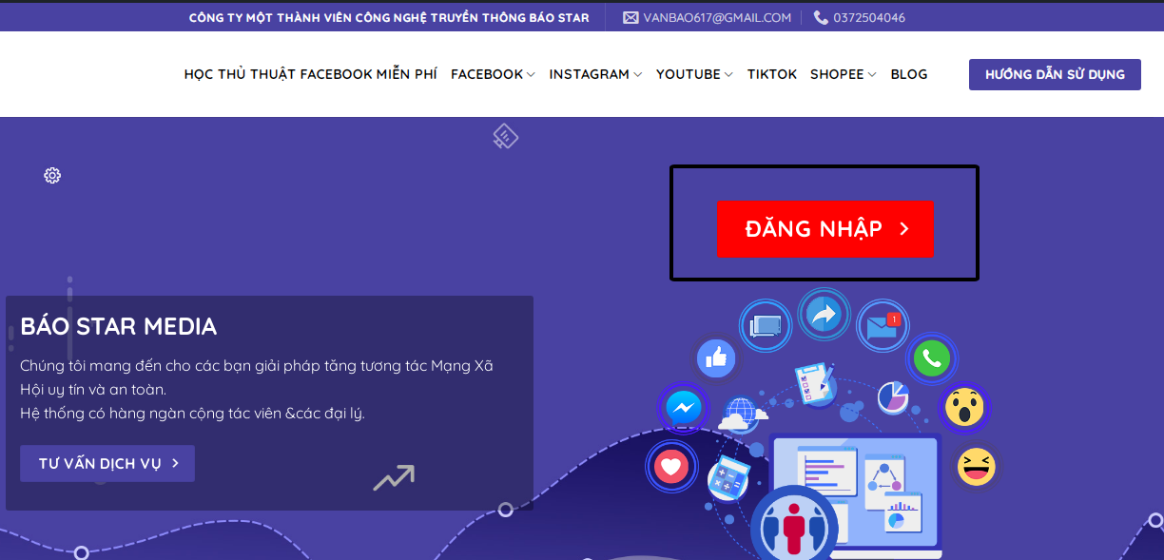Expand the YouTube dropdown menu
Viewport: 1164px width, 560px height.
pyautogui.click(x=694, y=74)
